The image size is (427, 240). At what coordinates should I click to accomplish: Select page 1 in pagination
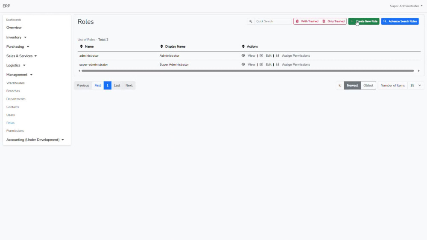tap(107, 85)
